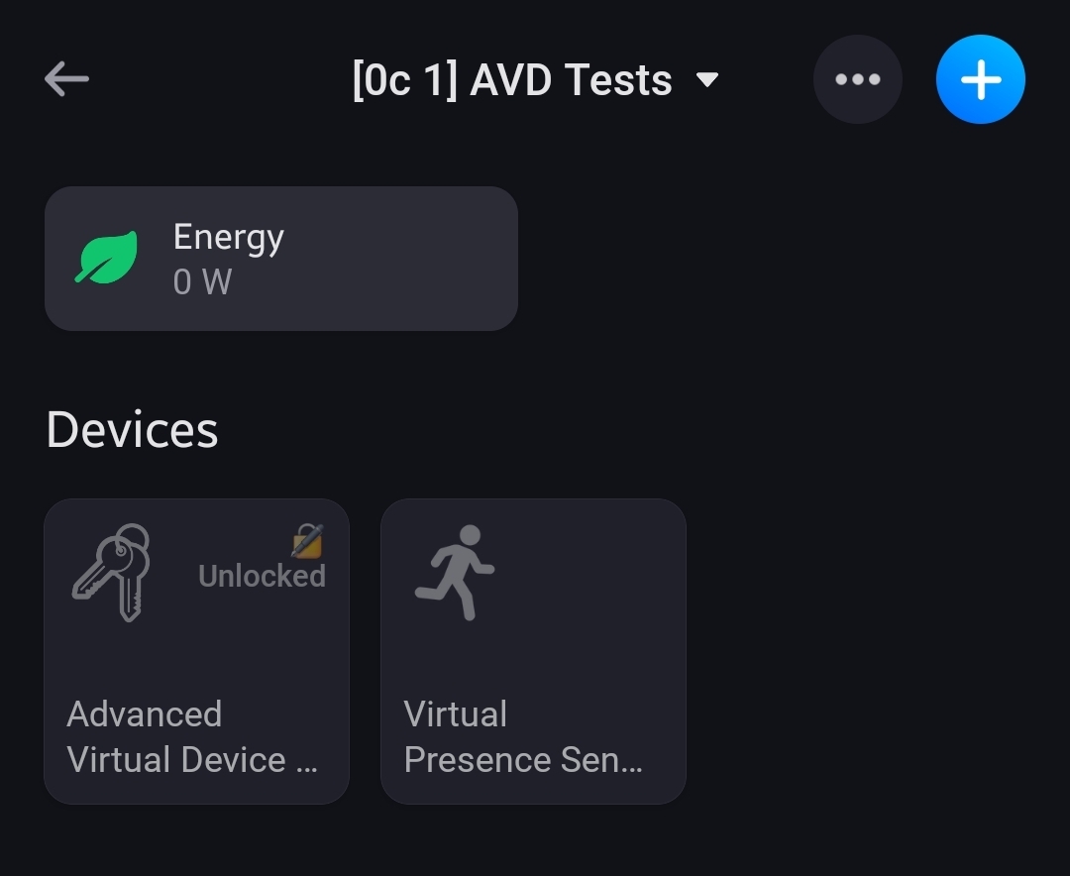Click the small padlock badge icon
Viewport: 1070px width, 876px height.
click(x=307, y=541)
